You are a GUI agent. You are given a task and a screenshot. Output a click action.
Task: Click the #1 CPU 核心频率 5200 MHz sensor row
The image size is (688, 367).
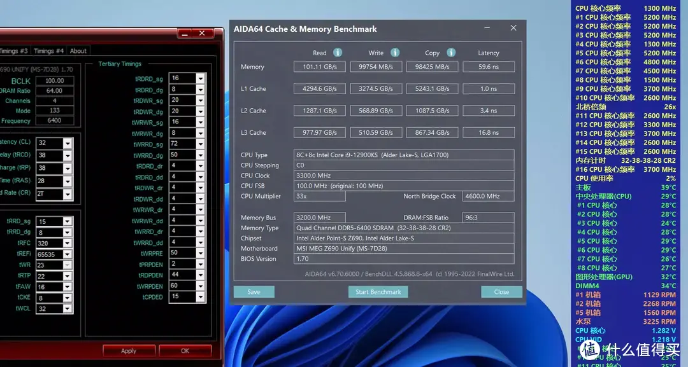pyautogui.click(x=626, y=17)
